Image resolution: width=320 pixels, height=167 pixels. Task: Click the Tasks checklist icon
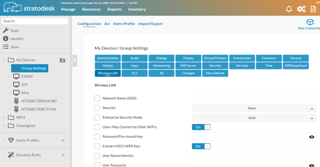pos(6,47)
